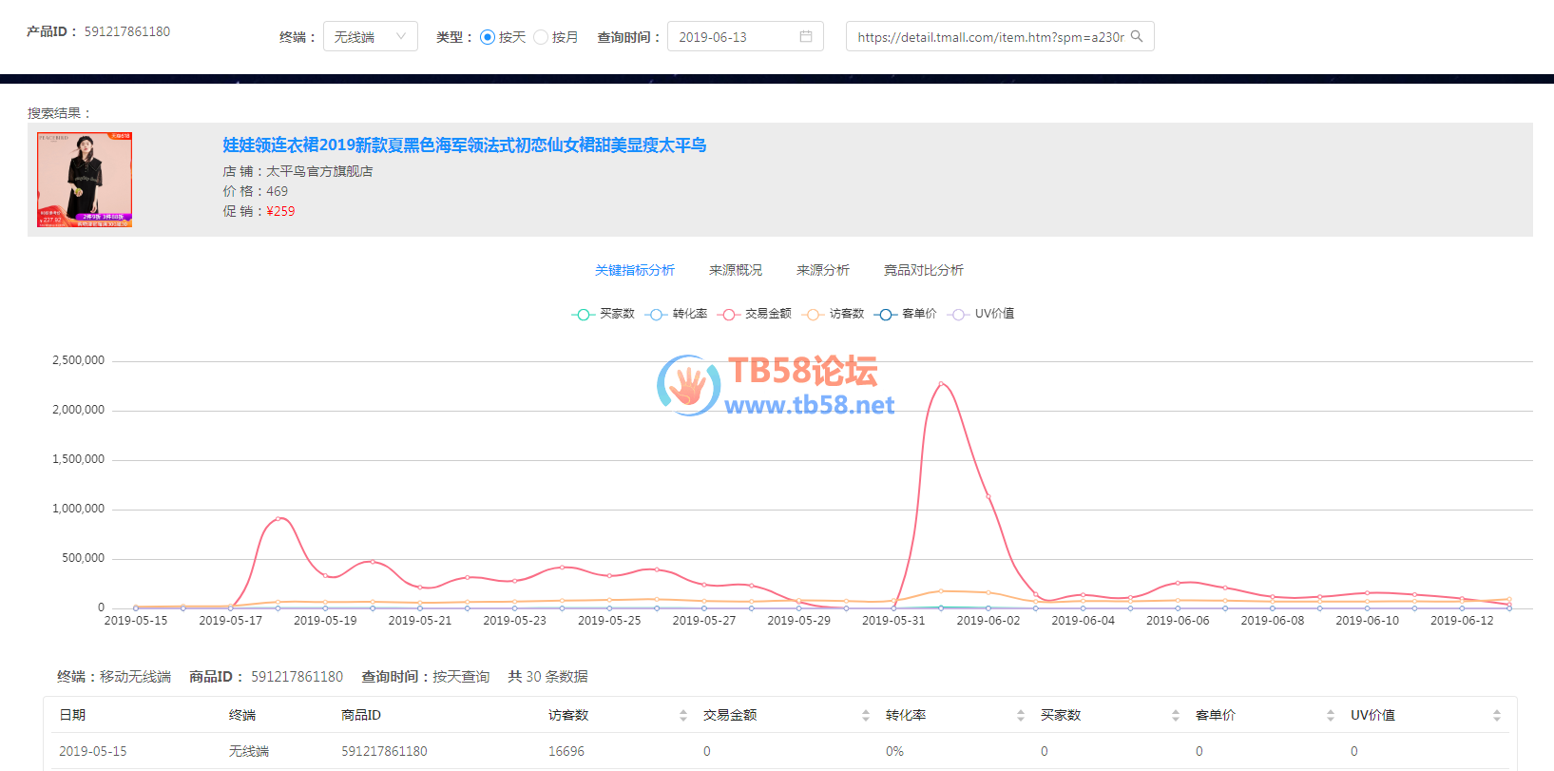
Task: Switch to 关键指标分析 tab
Action: (x=635, y=270)
